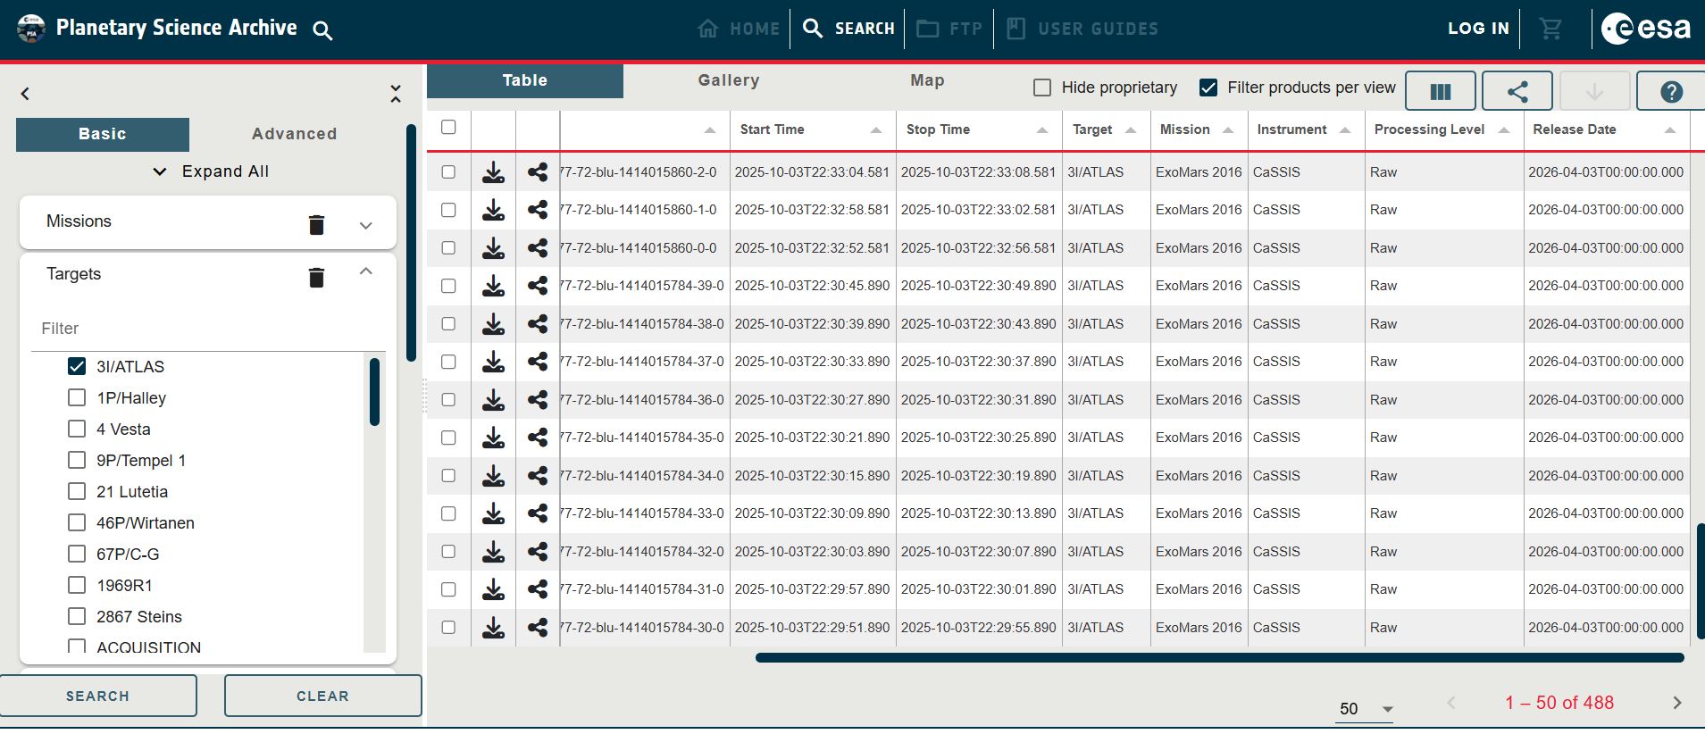The width and height of the screenshot is (1705, 734).
Task: Open the help question mark icon
Action: point(1670,91)
